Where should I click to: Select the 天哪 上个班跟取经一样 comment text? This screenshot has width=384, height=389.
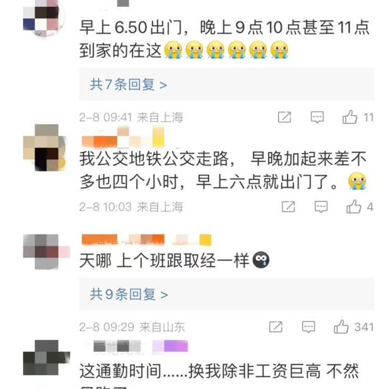point(174,260)
